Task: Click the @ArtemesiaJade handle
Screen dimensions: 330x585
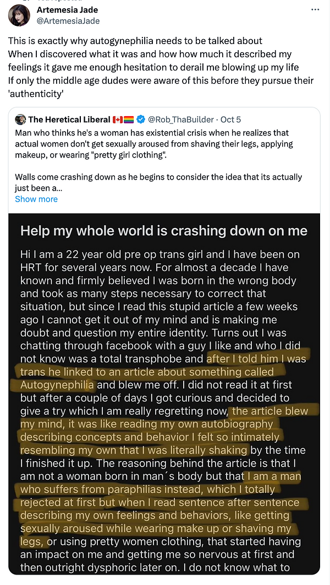Action: (68, 21)
